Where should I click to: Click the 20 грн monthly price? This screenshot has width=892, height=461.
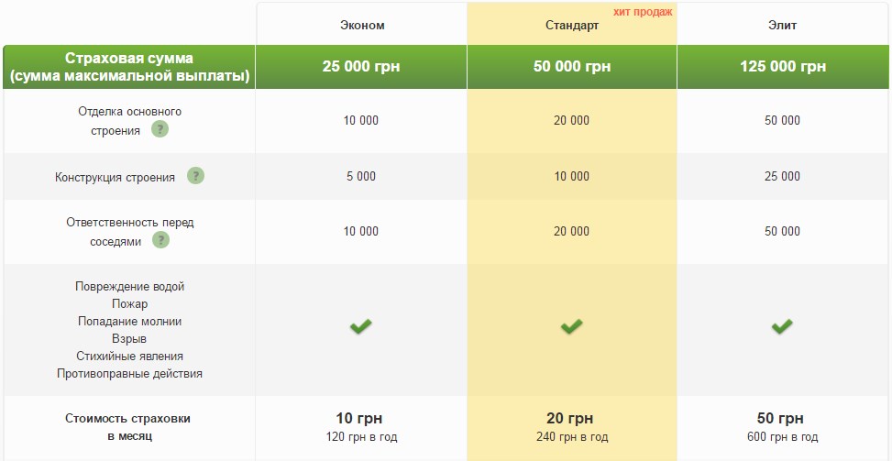572,420
